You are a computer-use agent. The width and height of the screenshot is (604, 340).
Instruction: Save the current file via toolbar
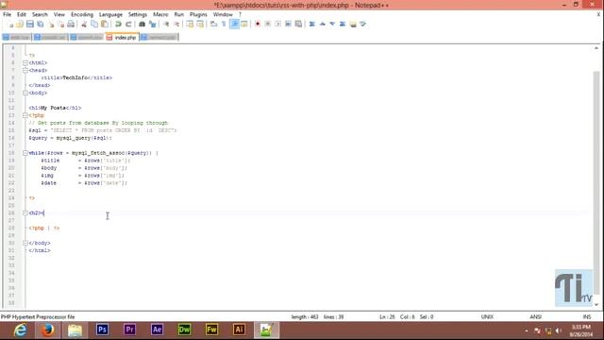(29, 25)
